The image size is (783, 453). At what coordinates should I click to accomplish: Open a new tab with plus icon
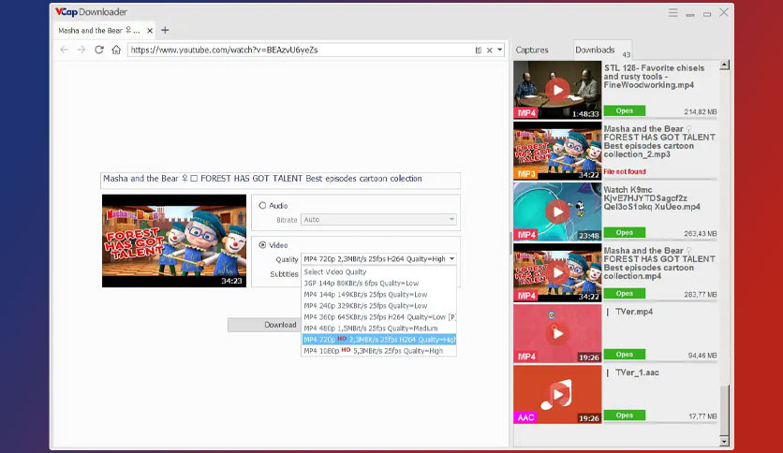(165, 31)
